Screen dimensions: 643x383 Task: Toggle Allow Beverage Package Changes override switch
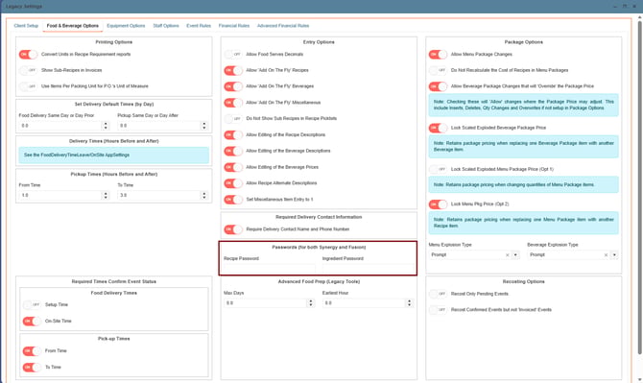(x=438, y=86)
